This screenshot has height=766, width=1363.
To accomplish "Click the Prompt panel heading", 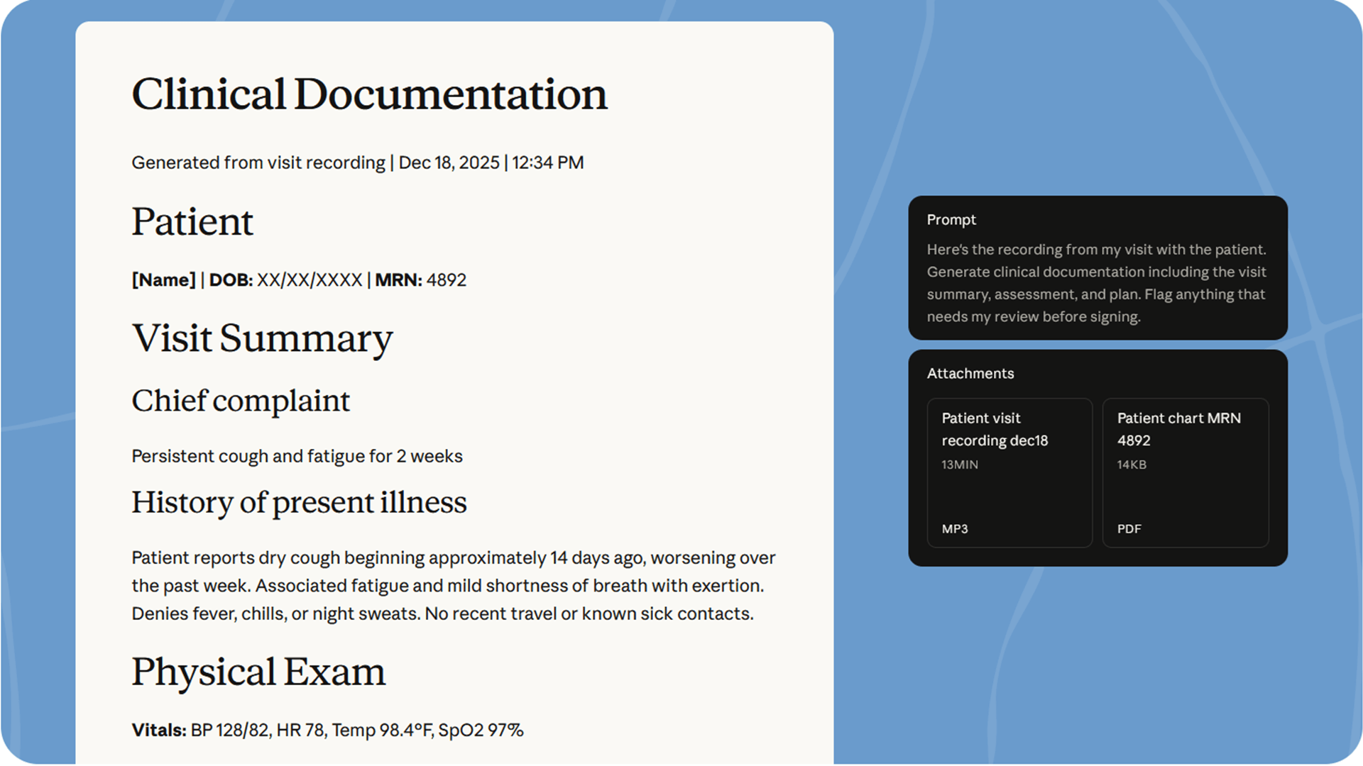I will click(951, 220).
